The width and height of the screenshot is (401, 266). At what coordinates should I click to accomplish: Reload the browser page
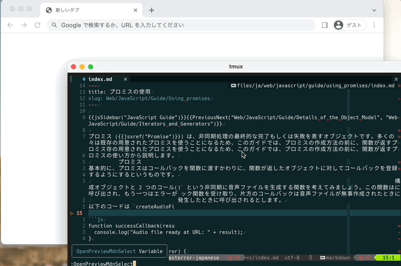[37, 25]
